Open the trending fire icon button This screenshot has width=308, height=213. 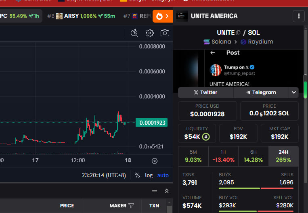tap(162, 16)
